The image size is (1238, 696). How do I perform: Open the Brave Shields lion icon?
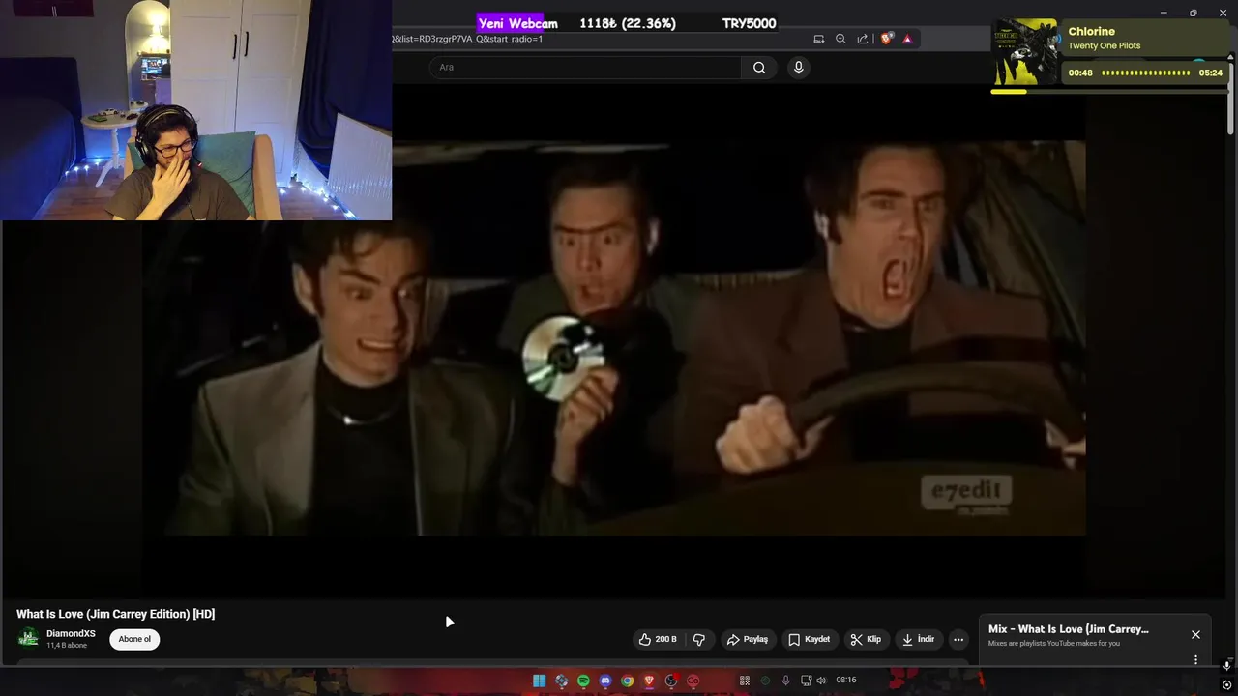[x=886, y=39]
